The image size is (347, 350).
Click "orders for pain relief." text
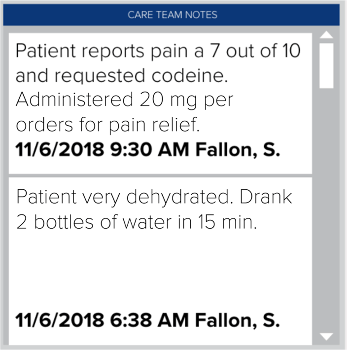(108, 125)
